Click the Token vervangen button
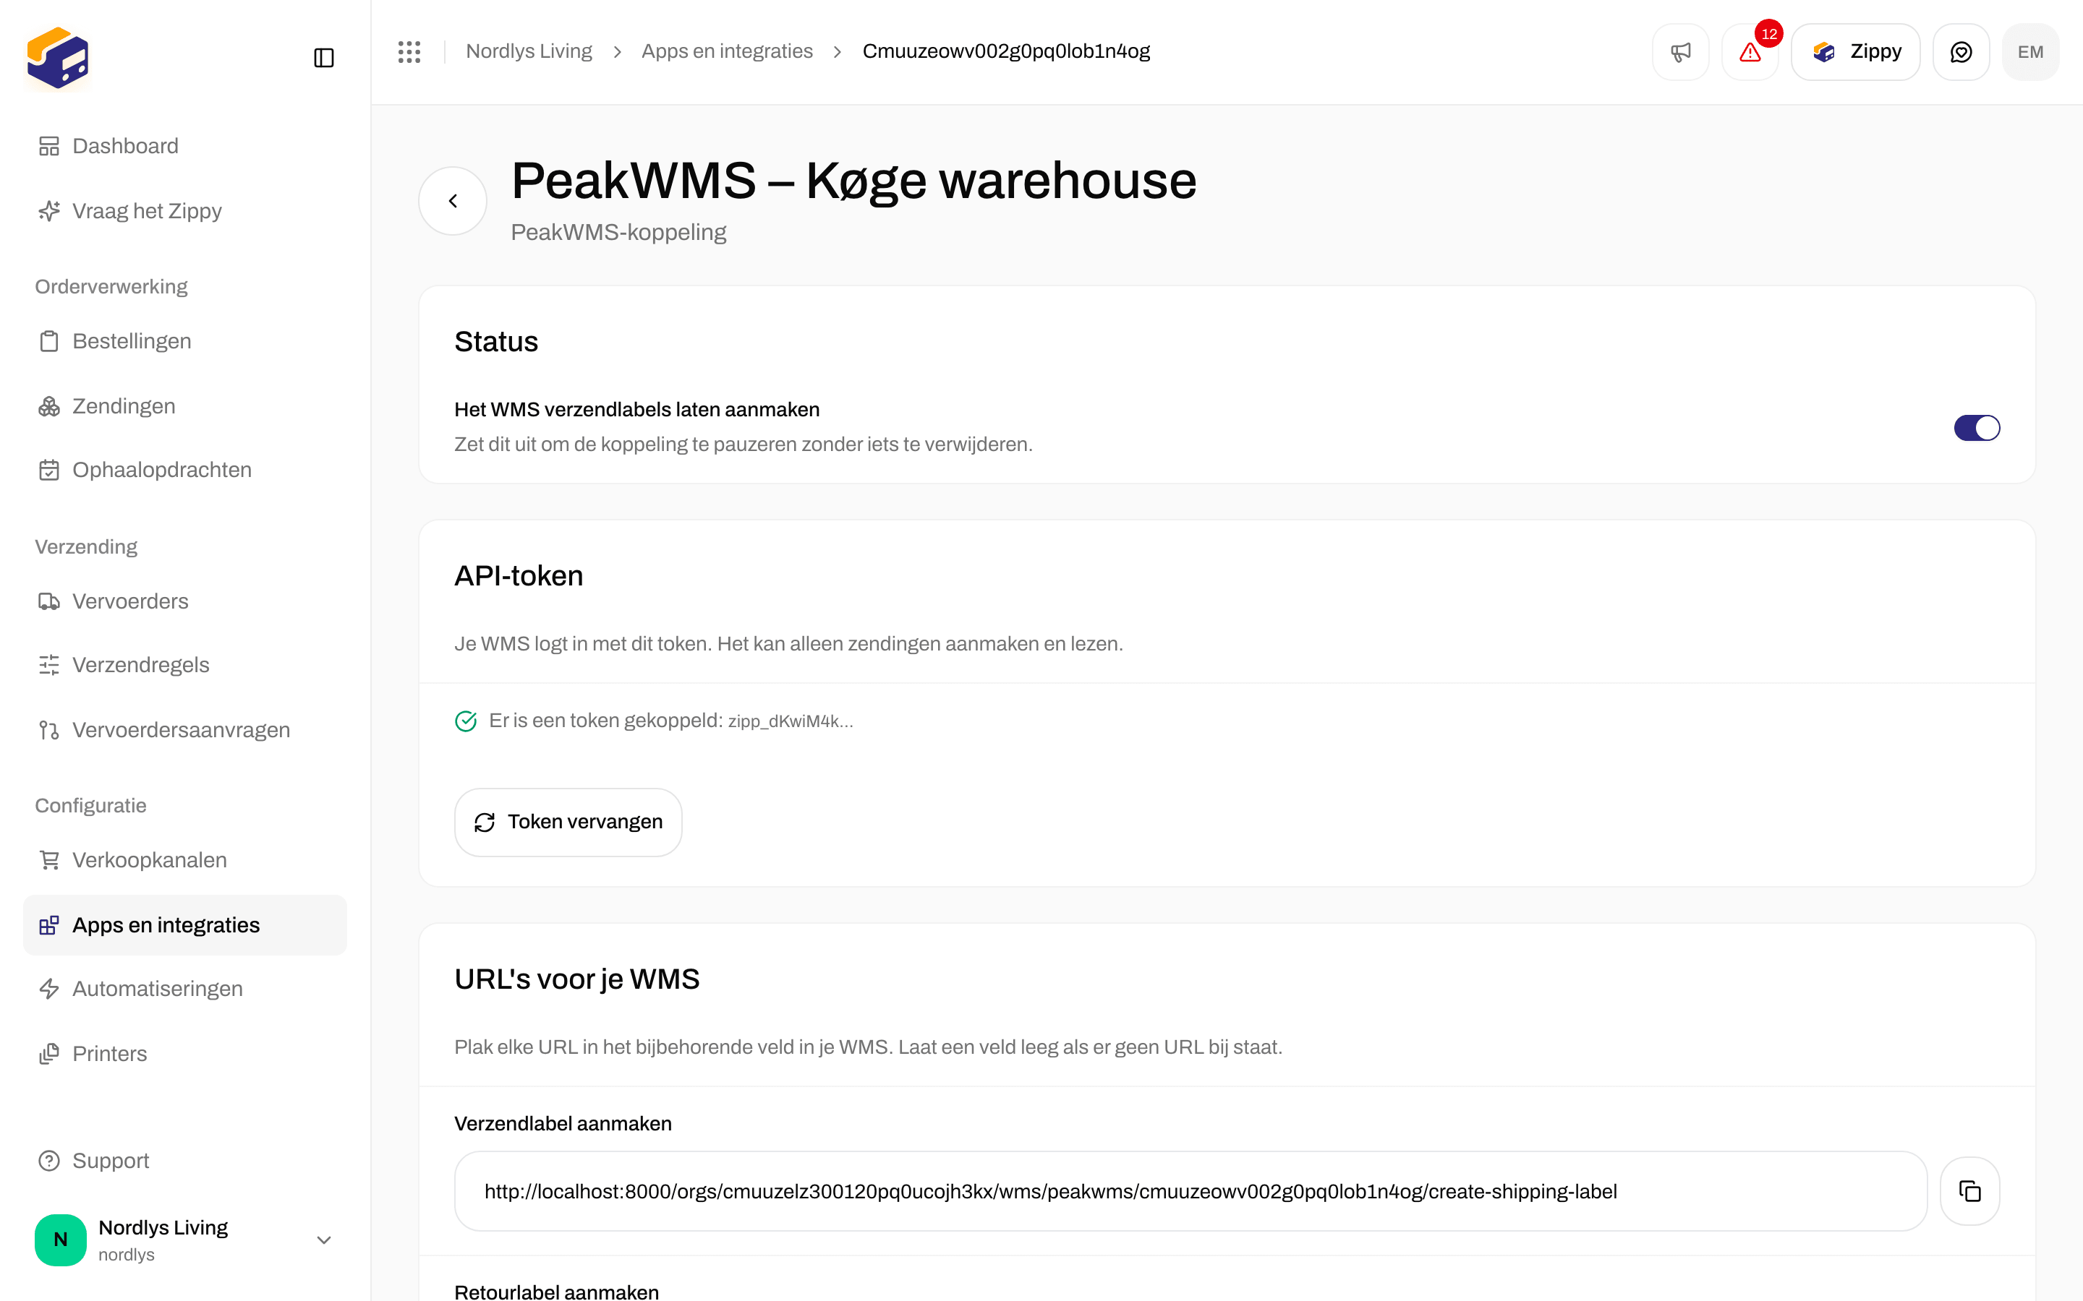 coord(568,822)
